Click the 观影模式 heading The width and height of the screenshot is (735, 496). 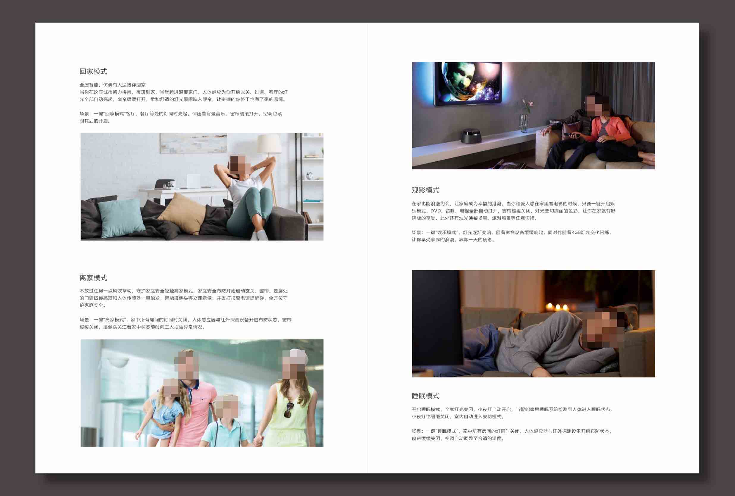[x=425, y=190]
